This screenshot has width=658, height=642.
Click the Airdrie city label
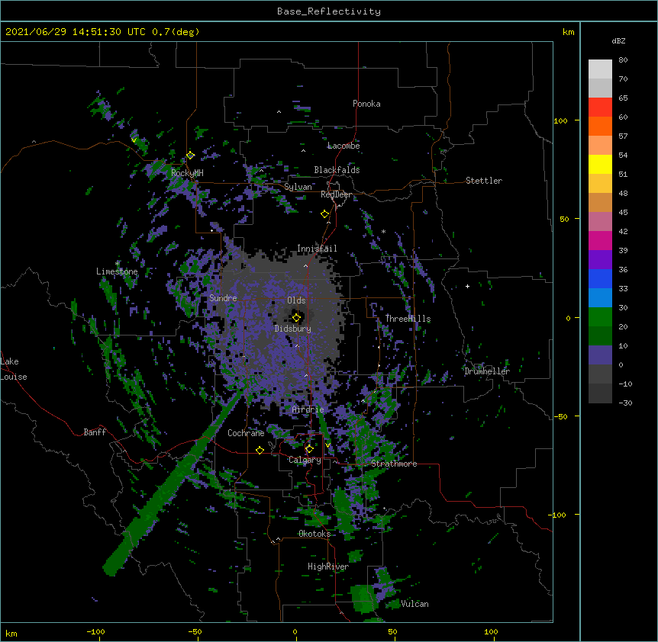(x=308, y=409)
